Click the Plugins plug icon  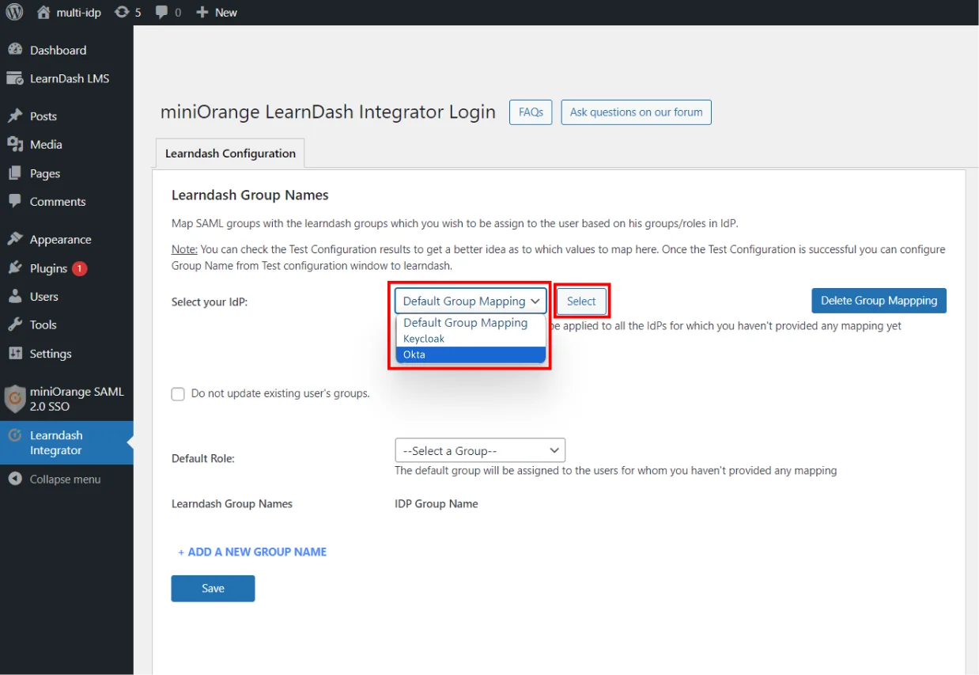point(15,268)
